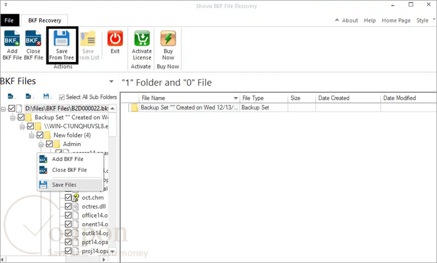The width and height of the screenshot is (437, 263).
Task: Toggle Select All Sub Folders checkbox
Action: 62,97
